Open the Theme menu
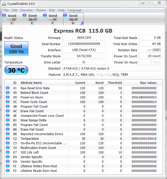 click(x=41, y=10)
